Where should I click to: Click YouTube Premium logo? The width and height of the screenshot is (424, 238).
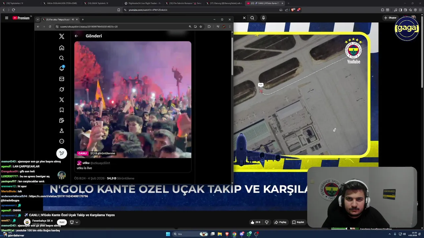tap(22, 18)
